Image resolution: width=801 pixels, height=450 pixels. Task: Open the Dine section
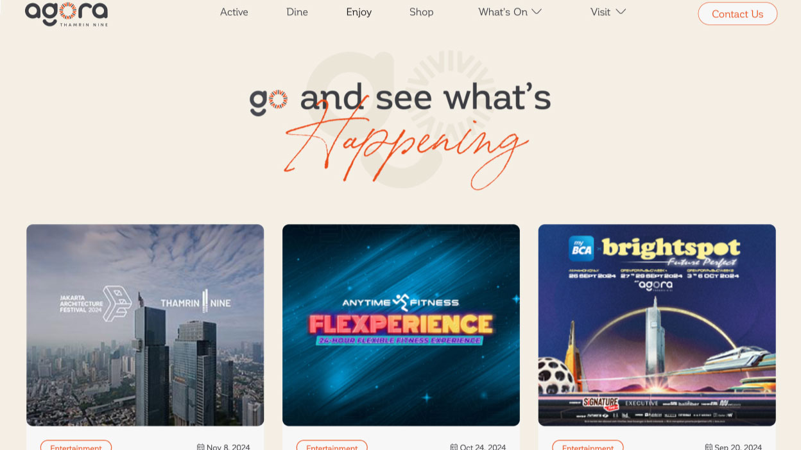pyautogui.click(x=297, y=12)
